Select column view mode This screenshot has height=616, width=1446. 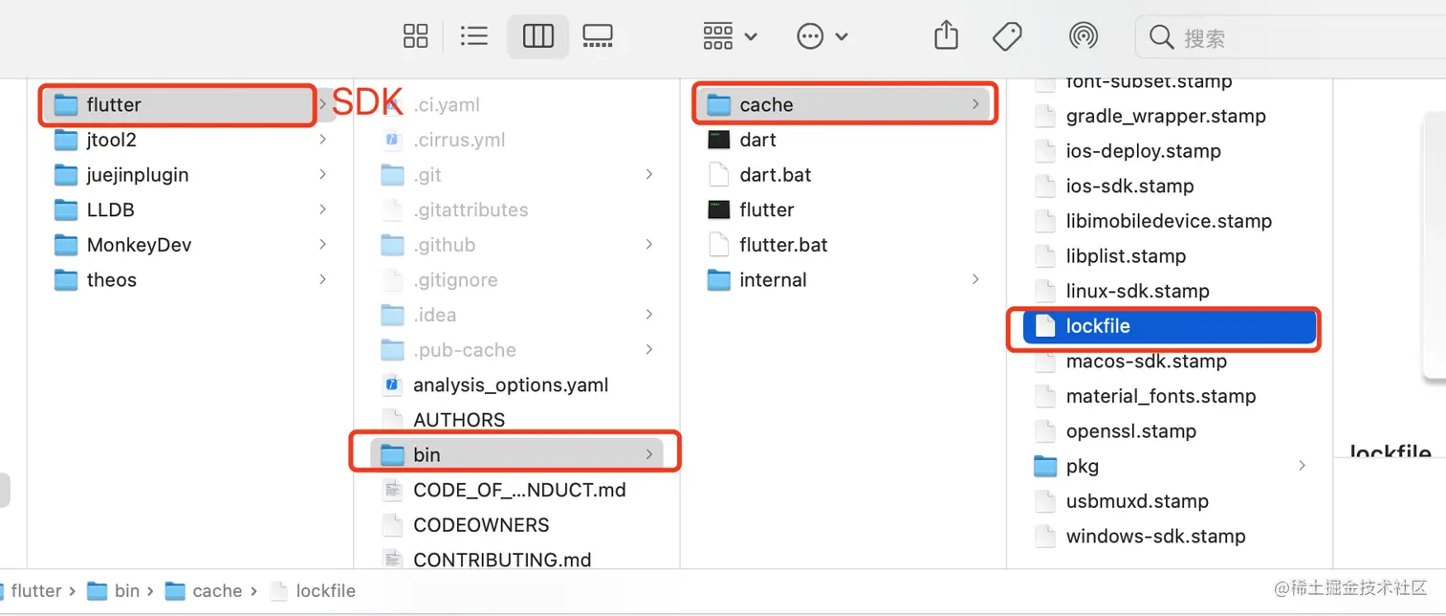pos(538,37)
